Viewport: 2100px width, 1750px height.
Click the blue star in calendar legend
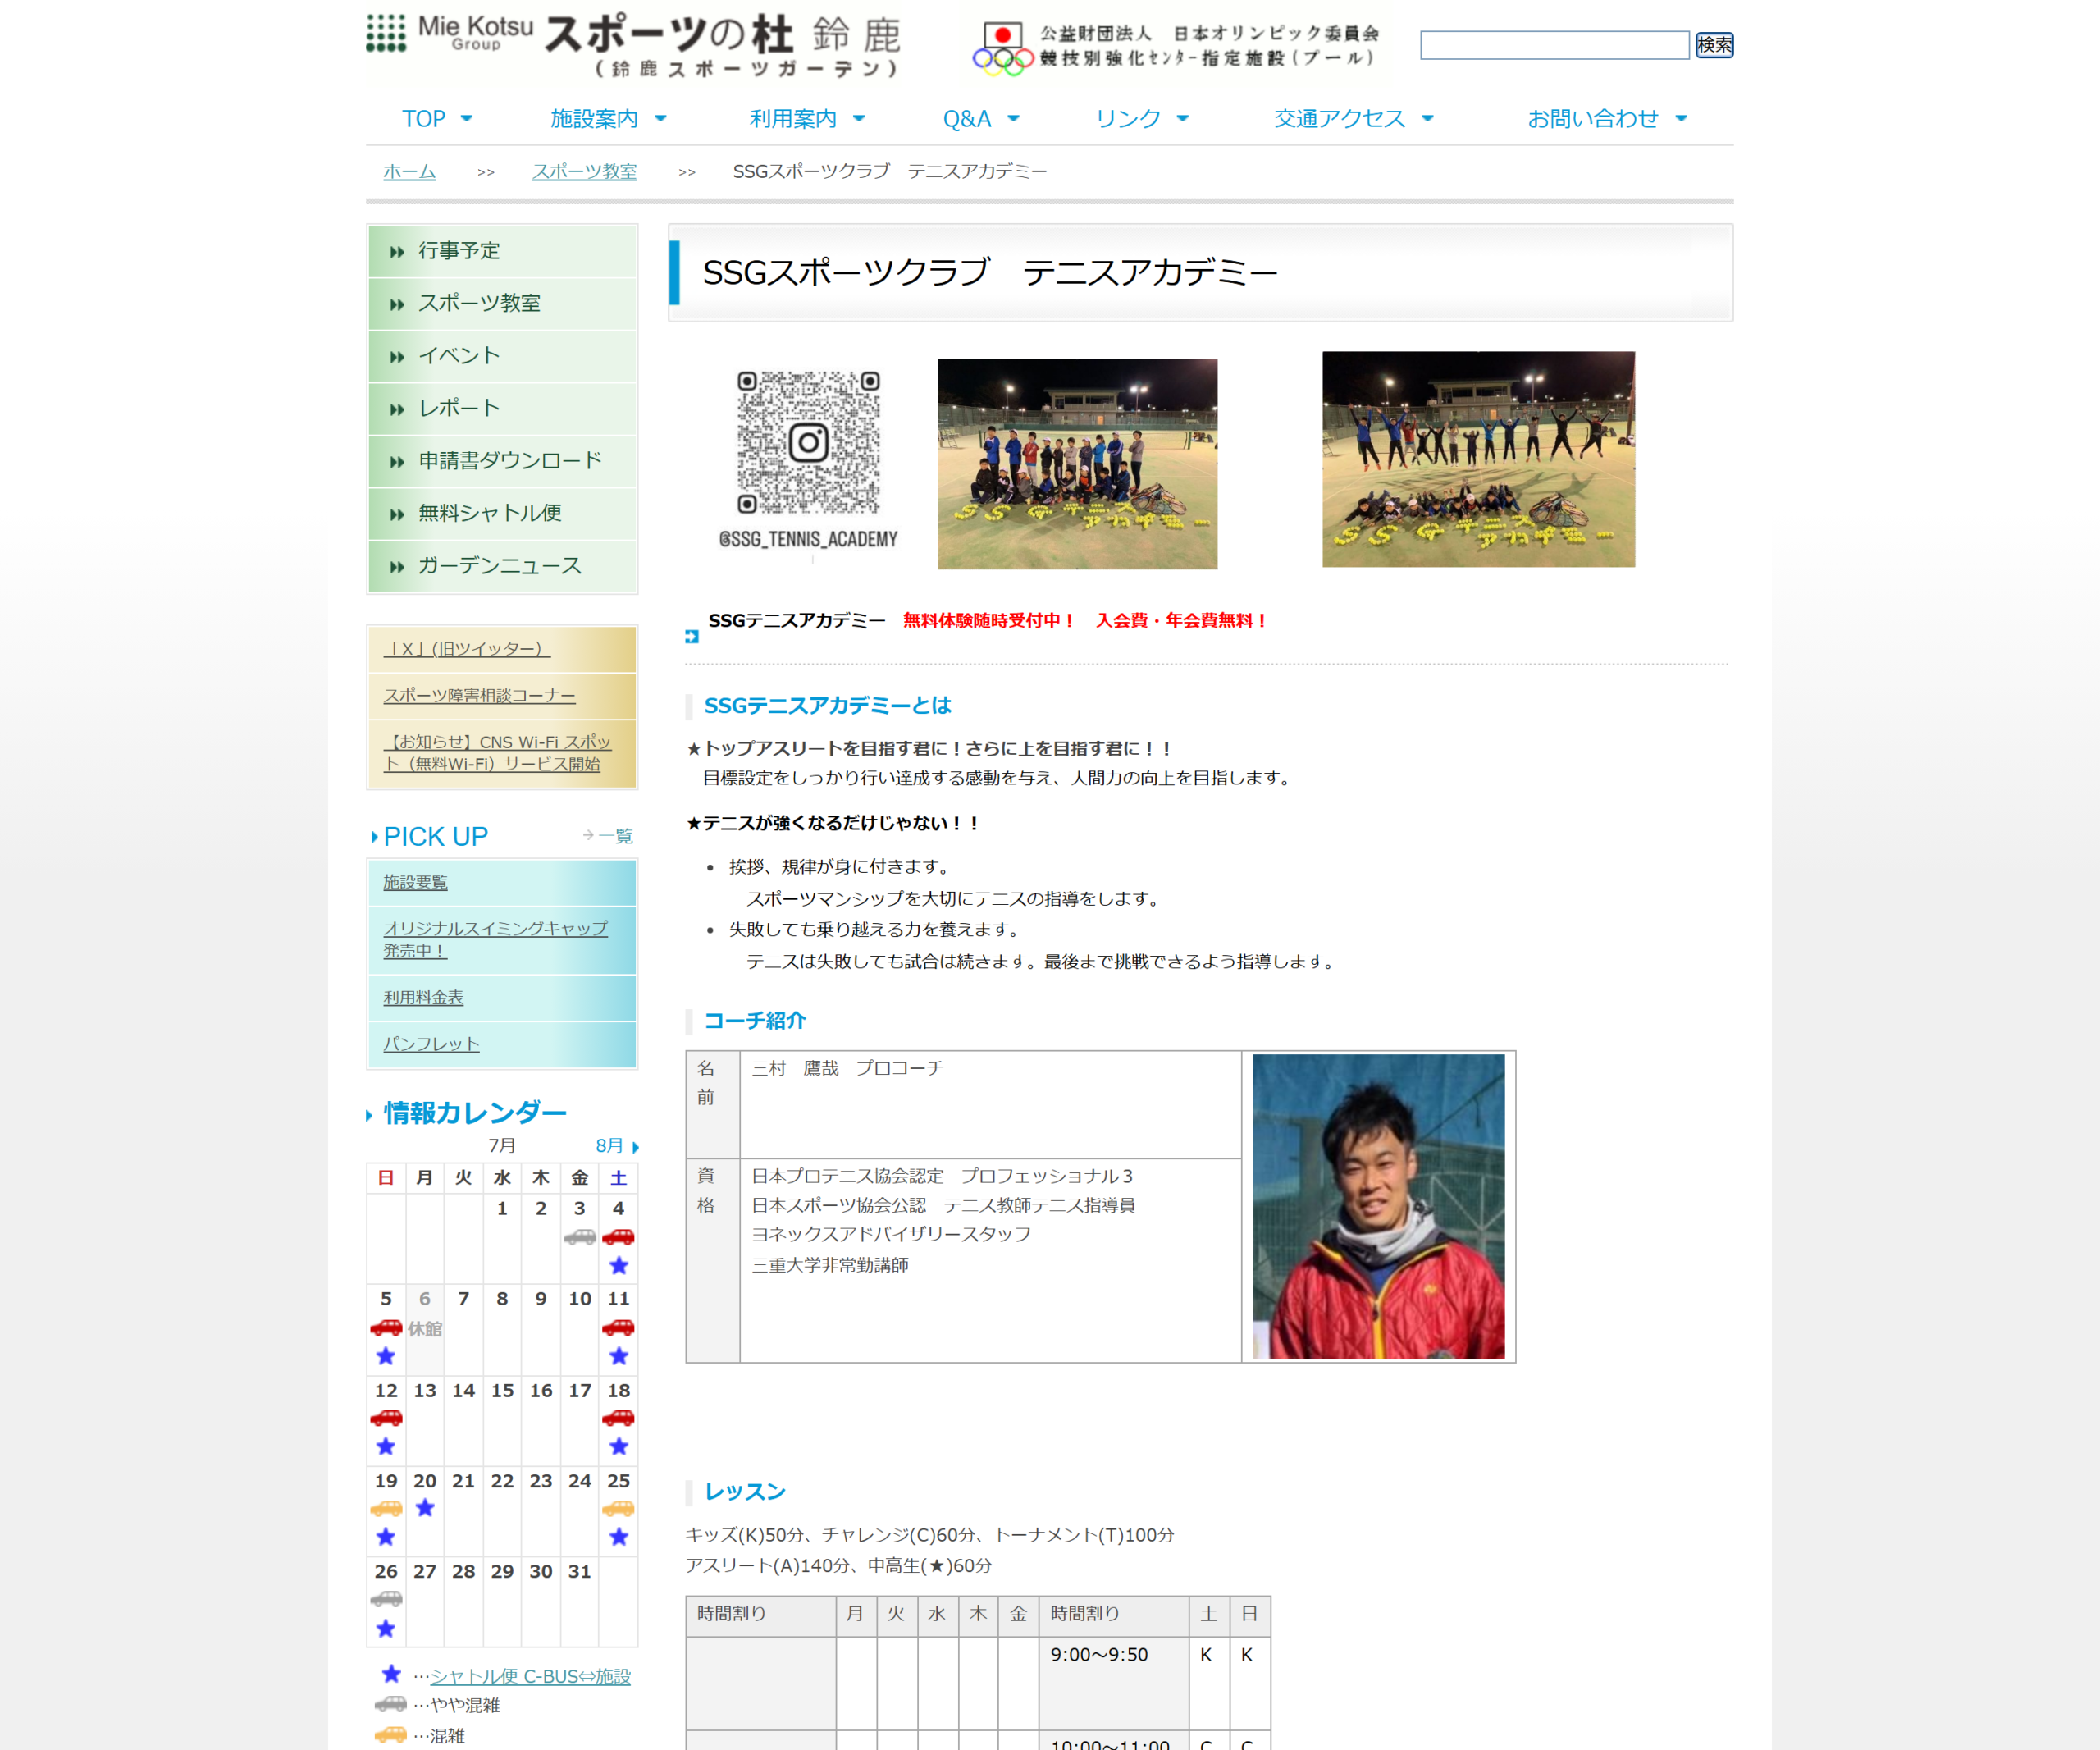point(392,1674)
